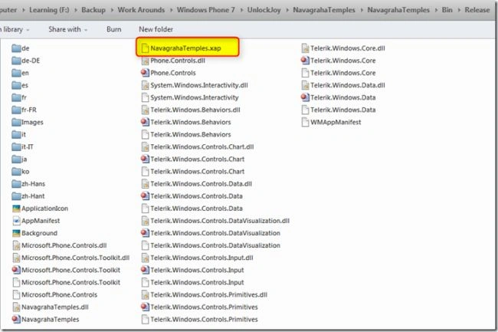The image size is (498, 332).
Task: Select NavagrahaTemples.dll file
Action: [x=51, y=307]
